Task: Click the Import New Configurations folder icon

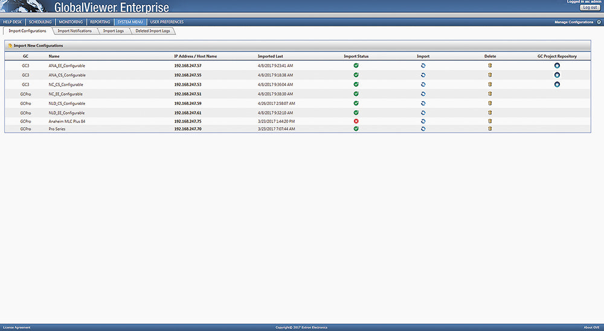Action: click(x=10, y=45)
